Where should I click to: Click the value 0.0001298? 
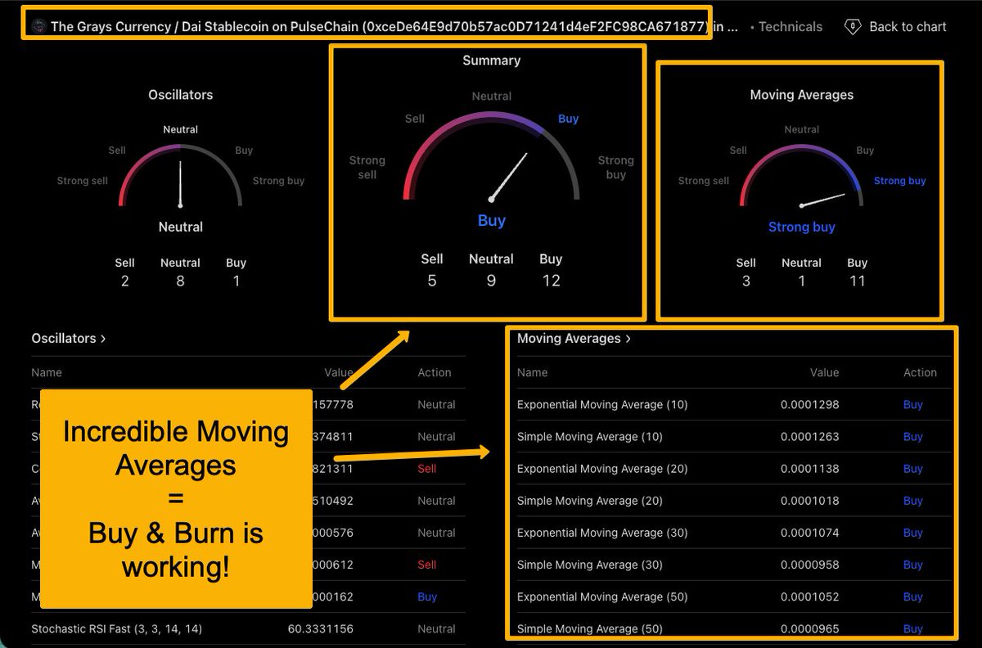coord(809,404)
